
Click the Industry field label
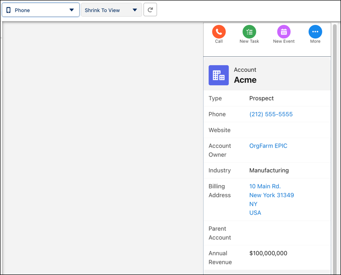coord(219,171)
